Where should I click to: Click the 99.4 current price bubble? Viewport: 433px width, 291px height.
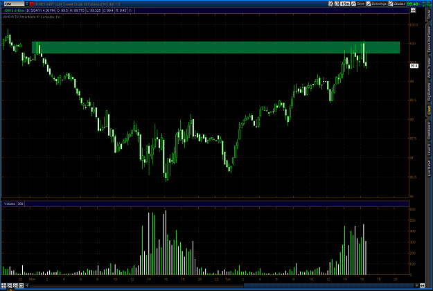pos(414,66)
